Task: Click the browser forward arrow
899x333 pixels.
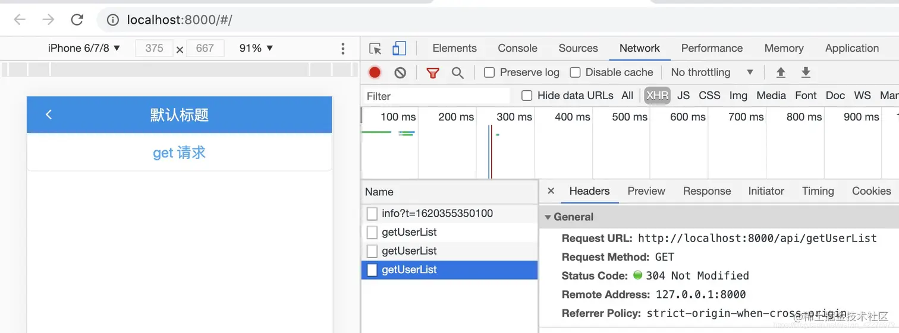Action: [48, 20]
